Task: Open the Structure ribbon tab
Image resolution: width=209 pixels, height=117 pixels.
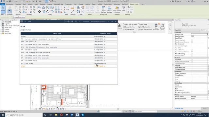Action: (18, 4)
